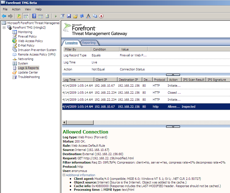Select Monitoring node in the tree
The image size is (230, 193).
click(25, 32)
